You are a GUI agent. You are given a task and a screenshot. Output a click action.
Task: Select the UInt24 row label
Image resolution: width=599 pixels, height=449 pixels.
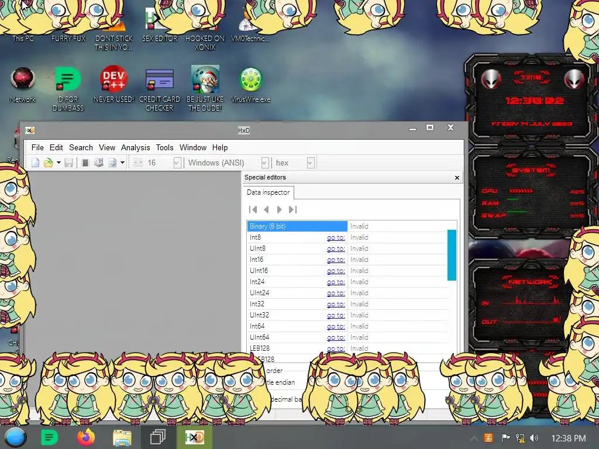pyautogui.click(x=259, y=293)
